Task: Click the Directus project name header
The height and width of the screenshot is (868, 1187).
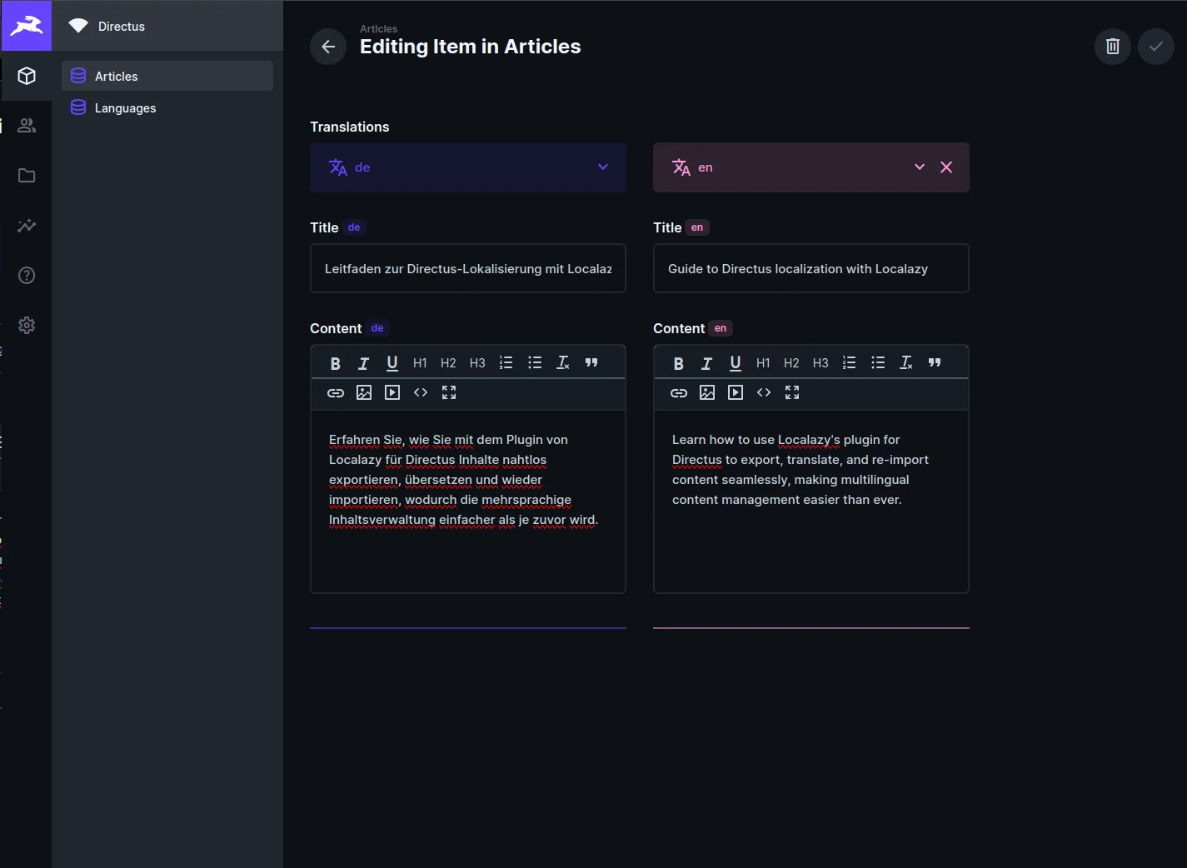Action: [x=167, y=26]
